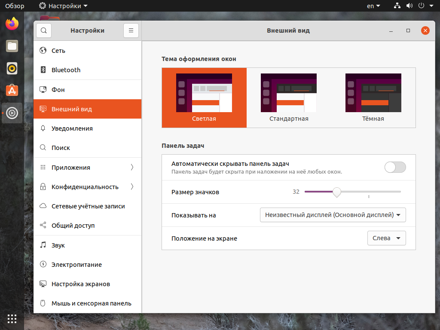Click the Settings gear dock icon
Screen dimensions: 440x330
click(12, 113)
